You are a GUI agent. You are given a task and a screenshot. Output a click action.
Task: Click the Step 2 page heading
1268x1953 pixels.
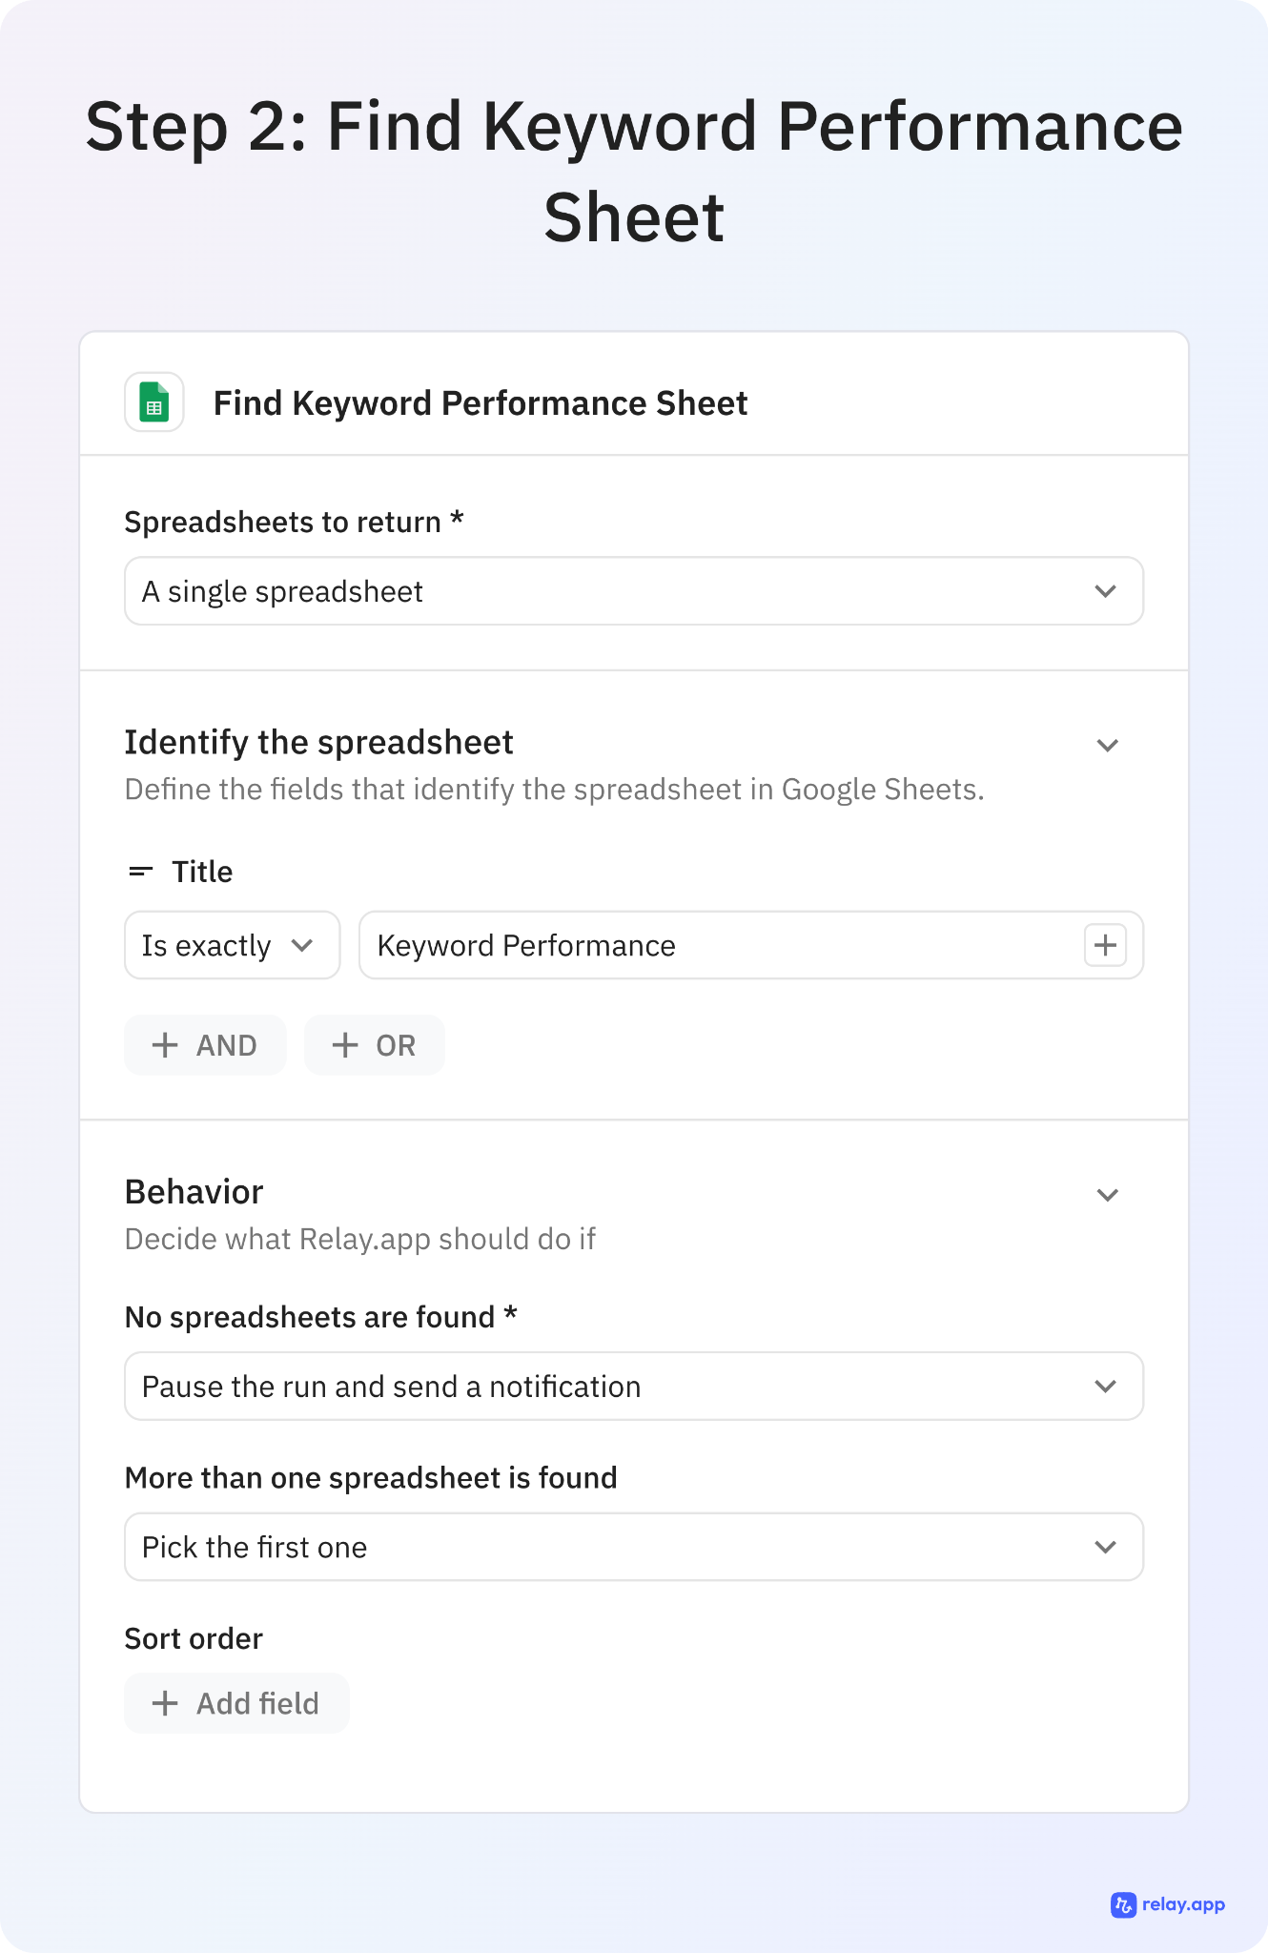pyautogui.click(x=634, y=172)
